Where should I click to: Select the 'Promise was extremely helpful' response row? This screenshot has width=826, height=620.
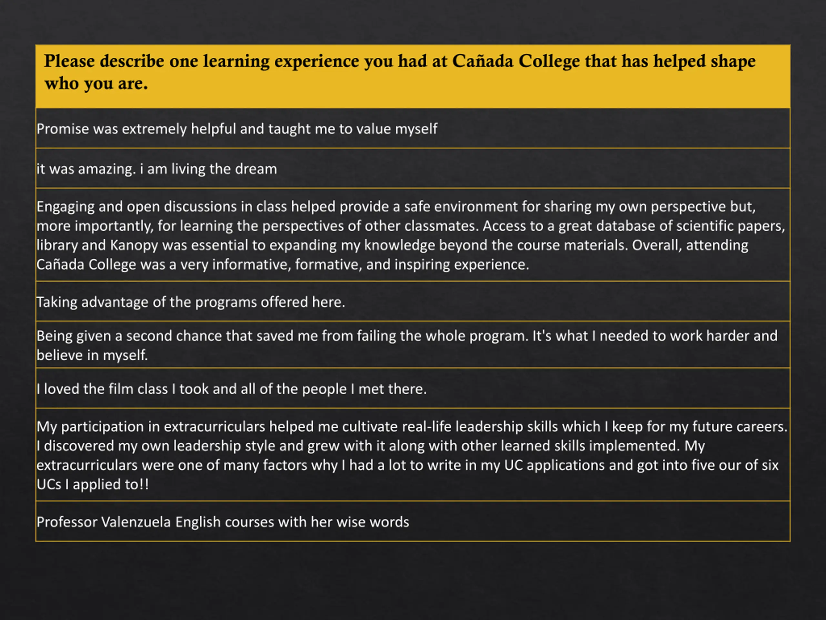pos(413,128)
